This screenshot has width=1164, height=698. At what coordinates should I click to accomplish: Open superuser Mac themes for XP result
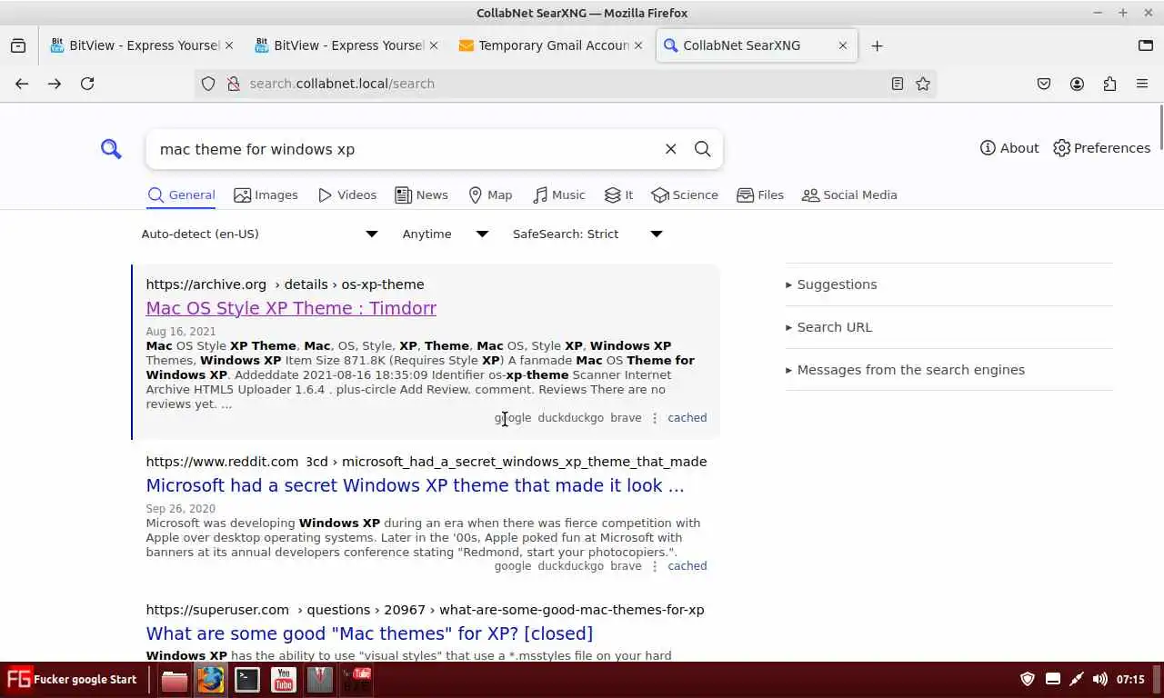(x=369, y=633)
